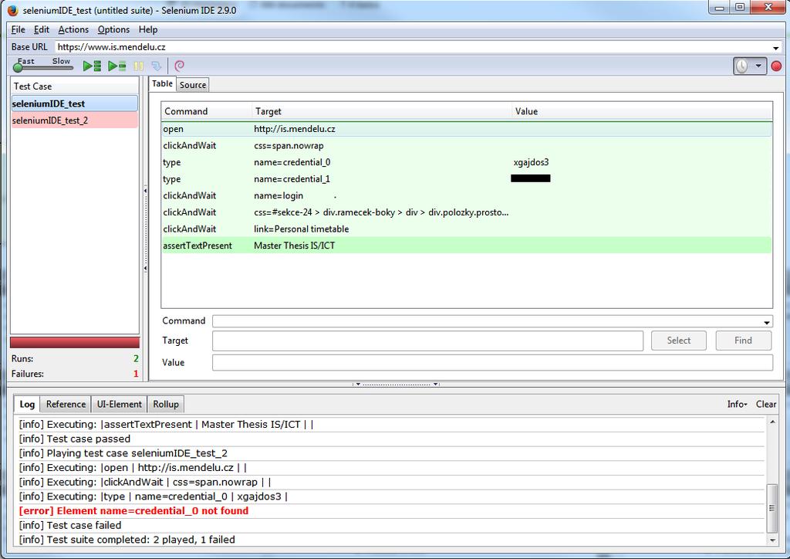Click the red record button

tap(776, 66)
